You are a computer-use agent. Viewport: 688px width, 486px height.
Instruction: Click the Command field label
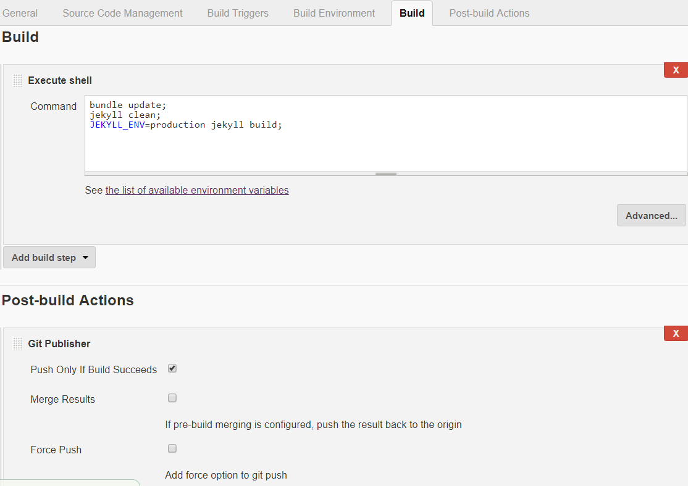54,107
